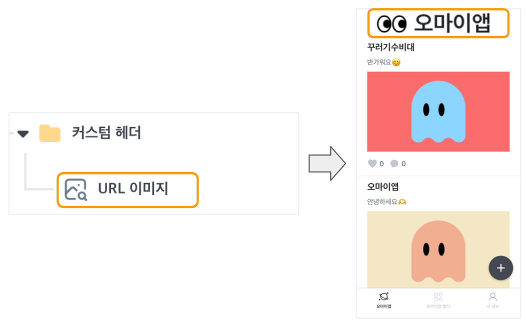Select the 커스텀 헤더 tree label
This screenshot has width=526, height=325.
point(106,133)
